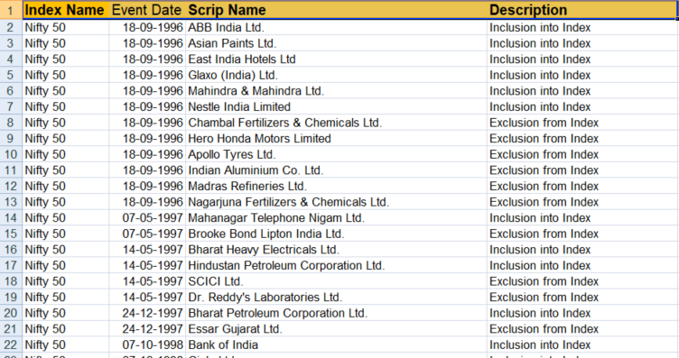Select the Event Date header cell
The width and height of the screenshot is (679, 358).
(x=147, y=10)
